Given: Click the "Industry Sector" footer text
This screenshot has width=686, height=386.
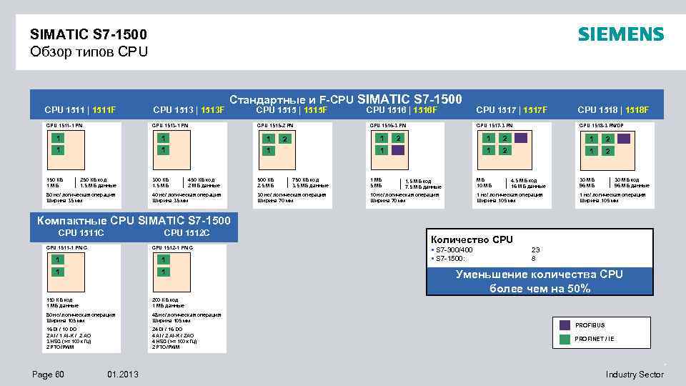Looking at the screenshot, I should [635, 375].
